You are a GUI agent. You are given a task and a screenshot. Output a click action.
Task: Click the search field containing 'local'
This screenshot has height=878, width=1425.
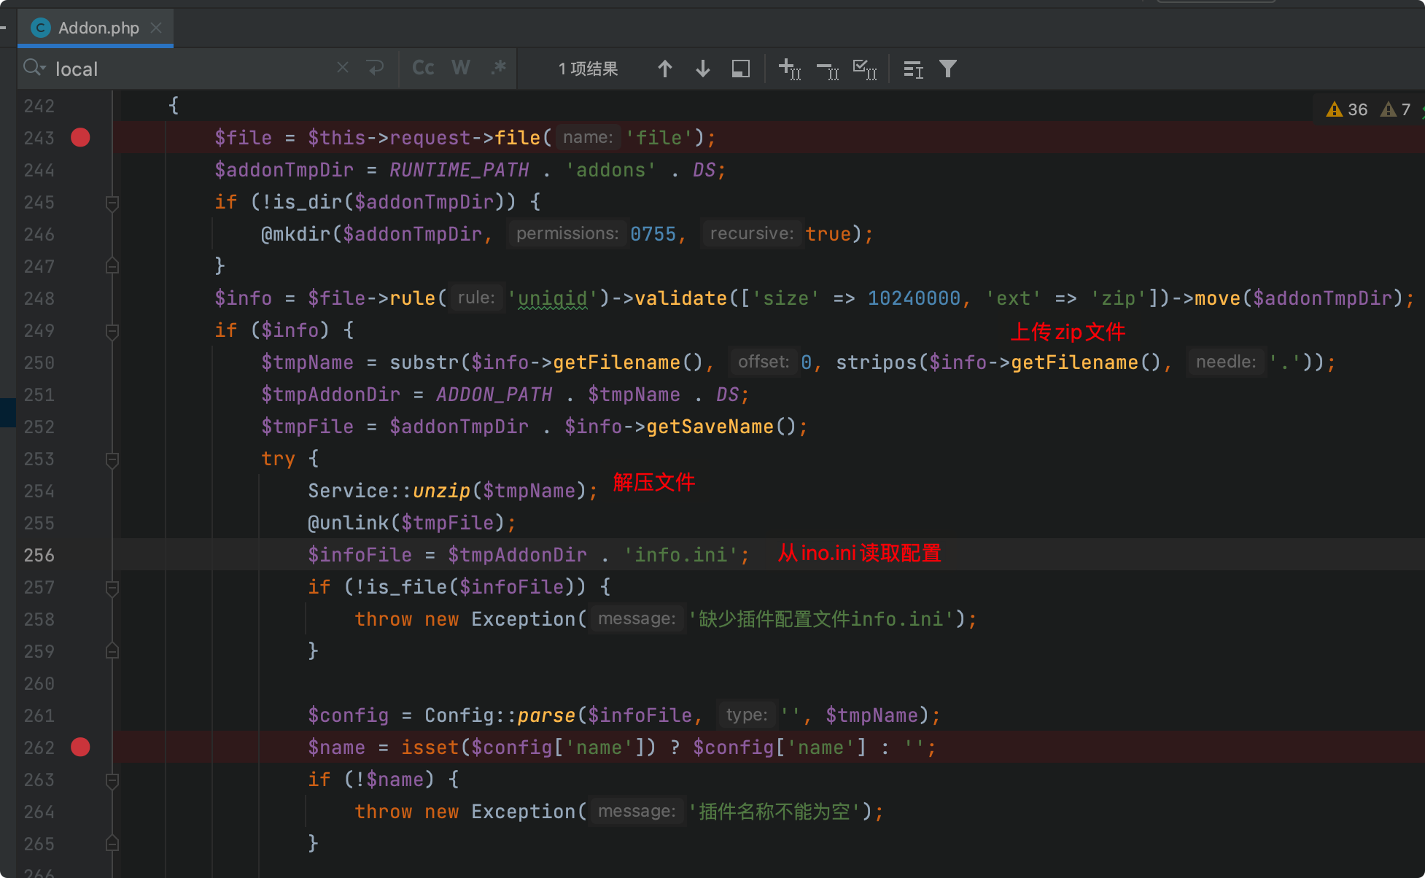click(190, 69)
